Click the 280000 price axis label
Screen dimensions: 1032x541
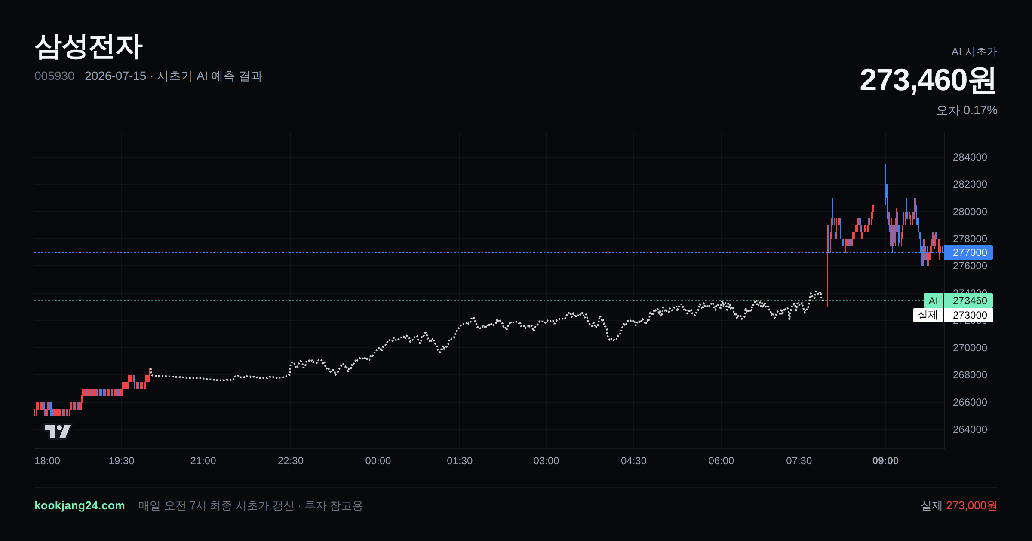click(x=970, y=212)
